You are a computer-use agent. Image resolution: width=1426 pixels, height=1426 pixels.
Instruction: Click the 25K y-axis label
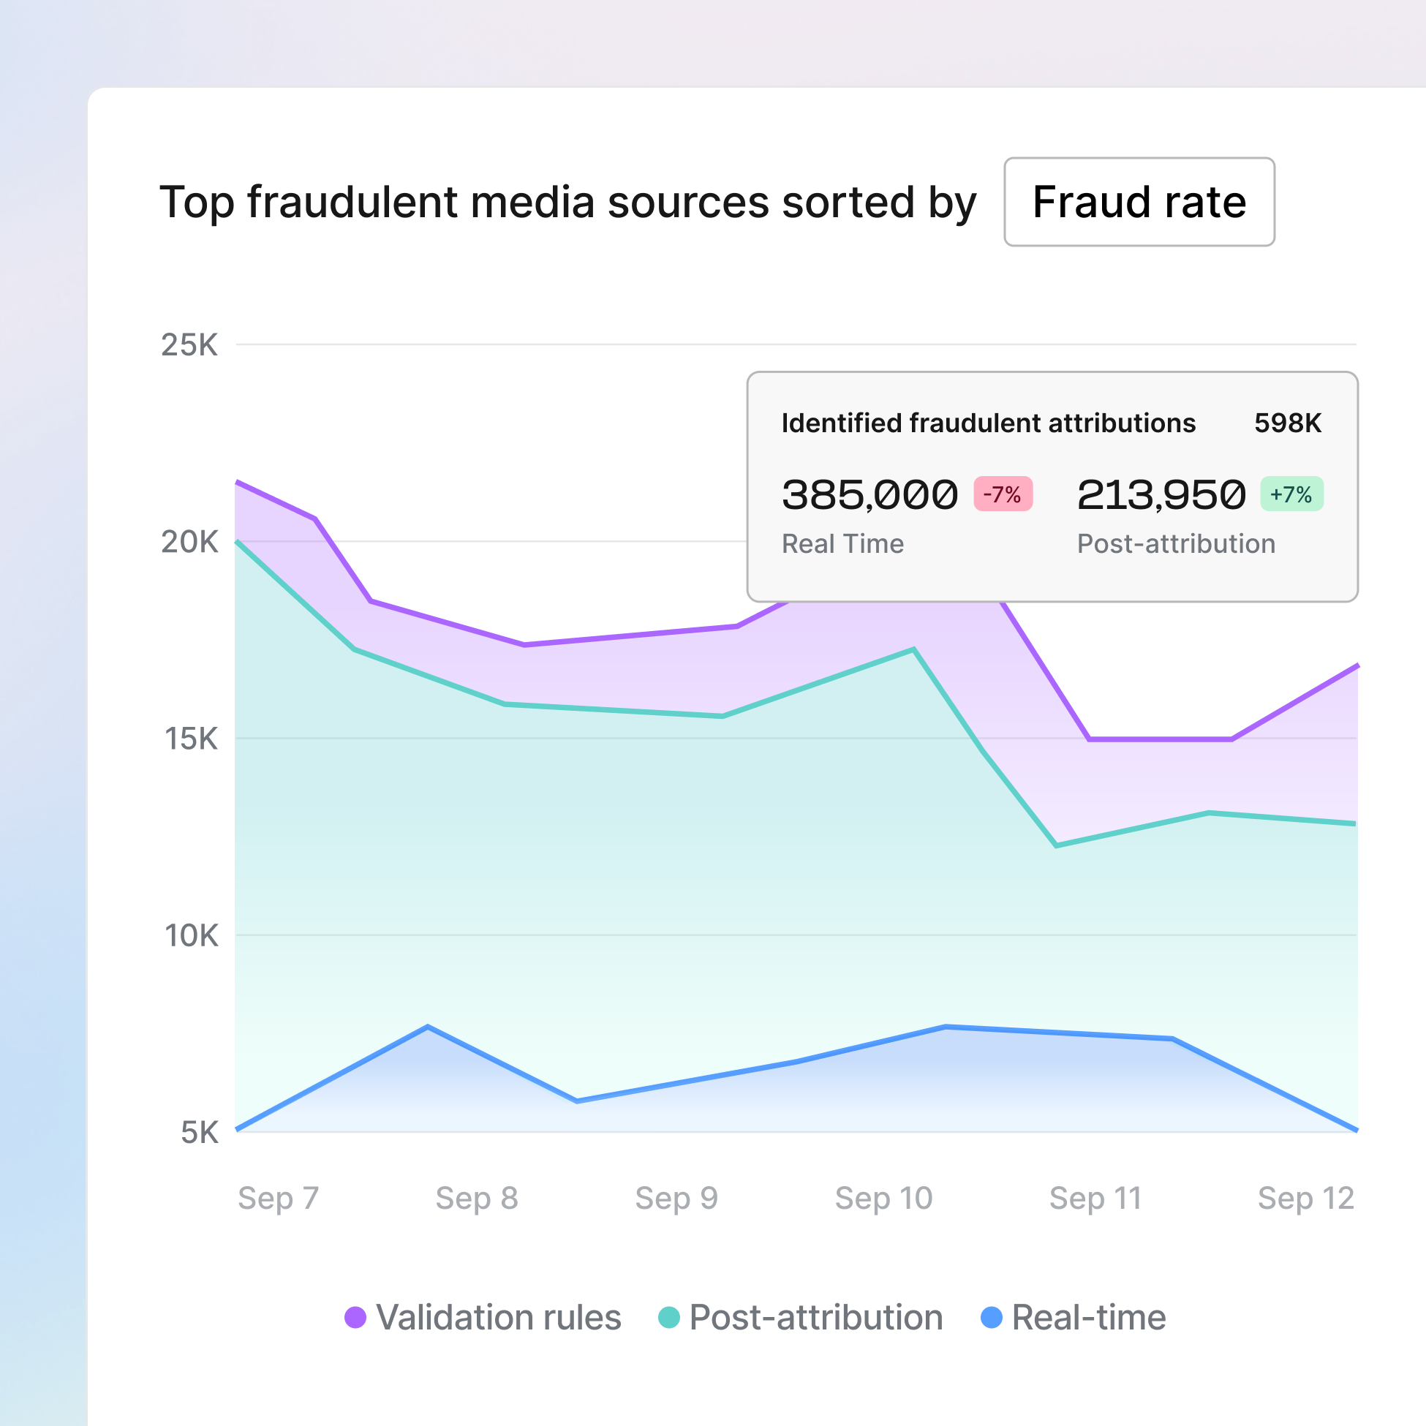coord(189,344)
